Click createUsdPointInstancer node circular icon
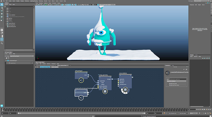 point(81,98)
